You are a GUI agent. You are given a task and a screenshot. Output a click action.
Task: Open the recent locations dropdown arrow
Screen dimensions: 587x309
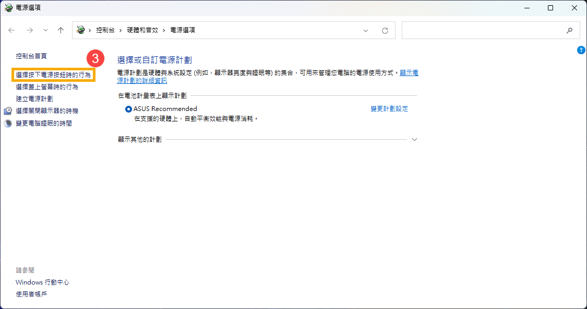click(x=45, y=30)
